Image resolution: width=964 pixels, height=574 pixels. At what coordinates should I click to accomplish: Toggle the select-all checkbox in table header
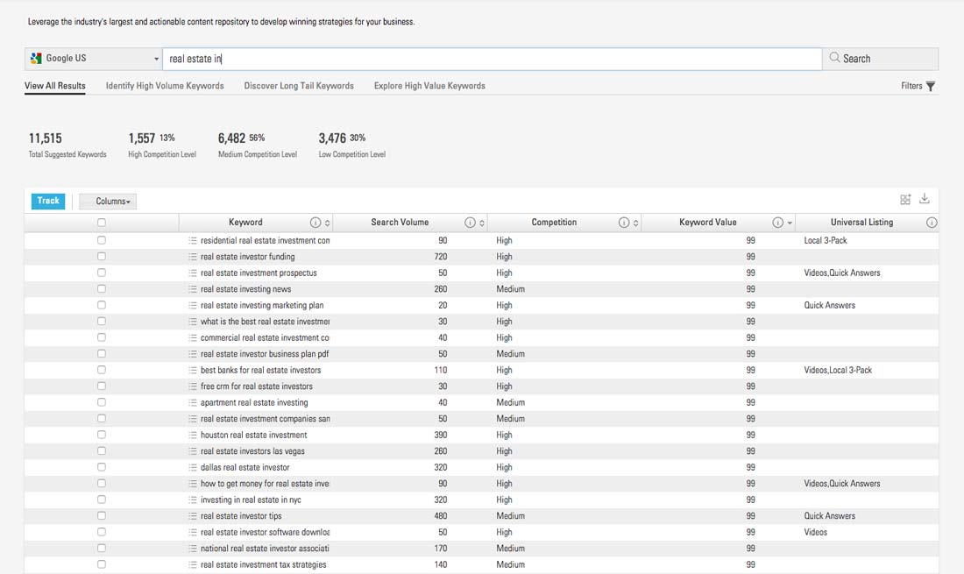102,223
